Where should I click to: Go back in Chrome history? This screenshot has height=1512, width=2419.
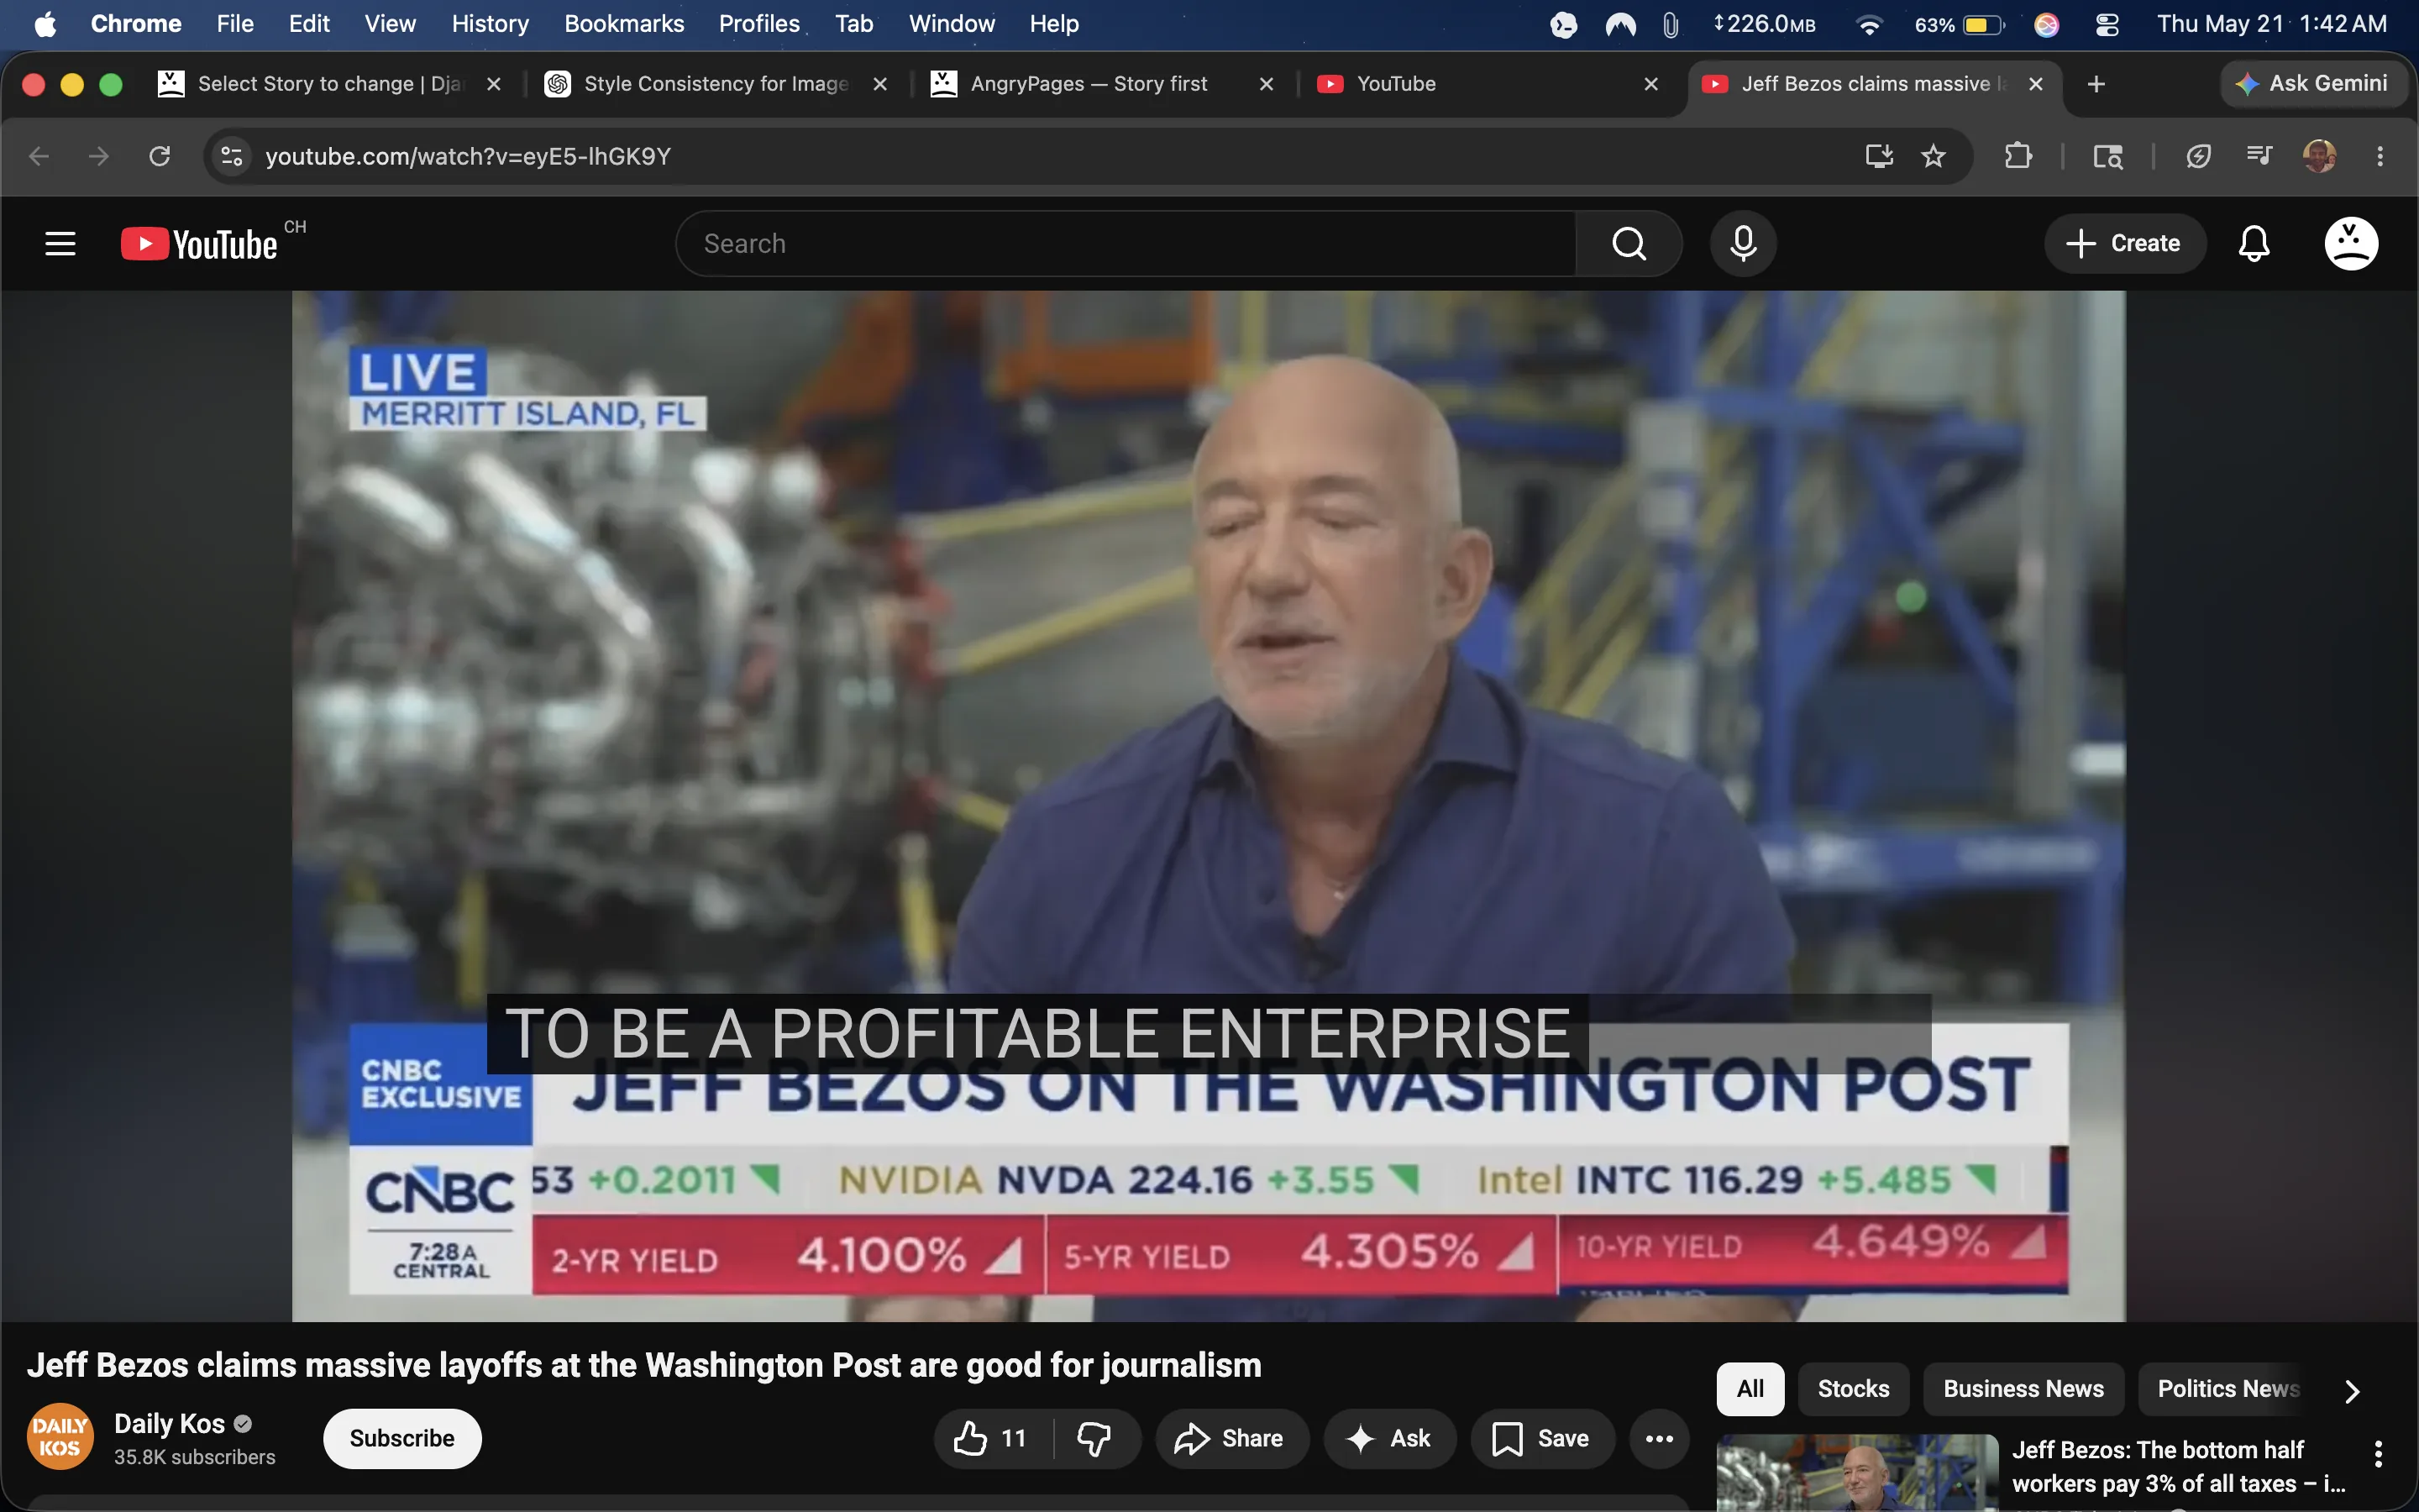pos(39,156)
